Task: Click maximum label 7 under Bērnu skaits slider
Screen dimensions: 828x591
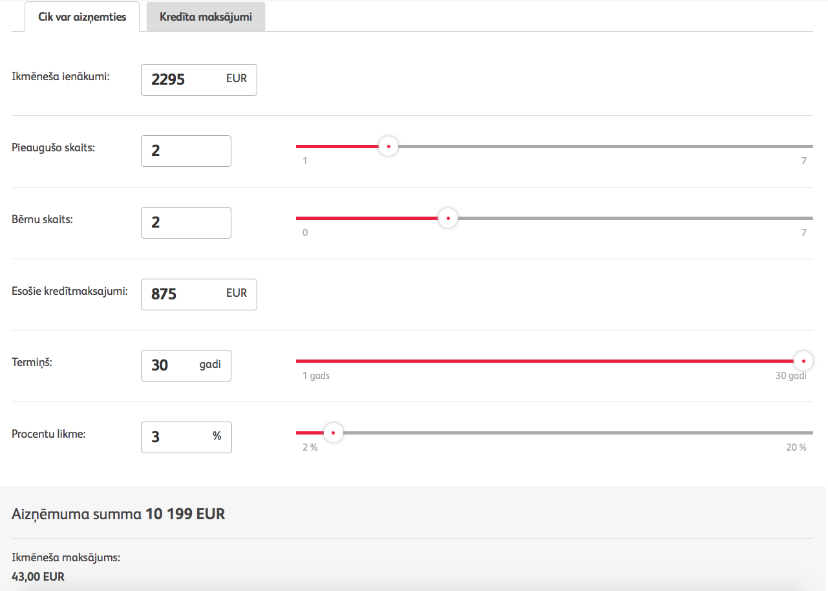Action: 804,233
